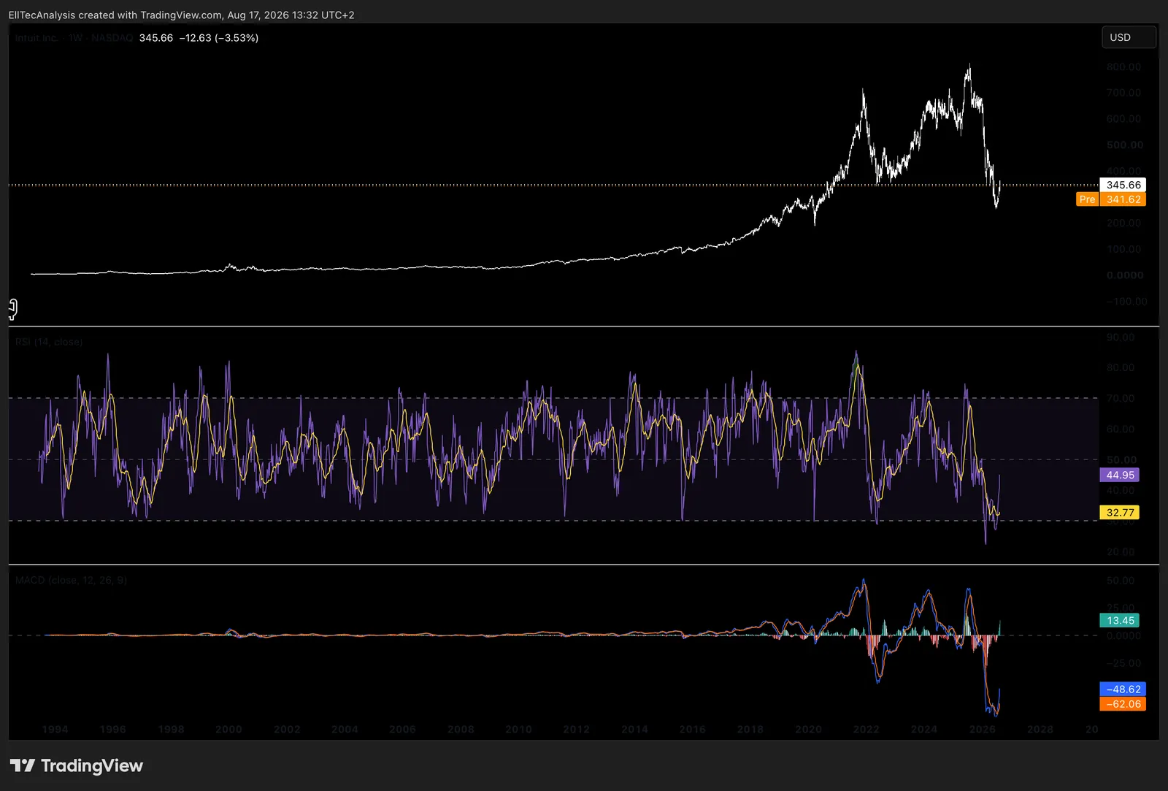
Task: Click the purple 44.95 RSI value label
Action: 1120,475
